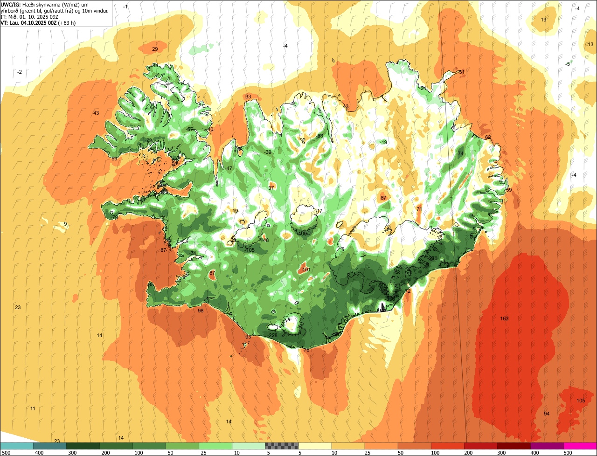
Task: Click the '163' value in the red sea area
Action: [504, 318]
